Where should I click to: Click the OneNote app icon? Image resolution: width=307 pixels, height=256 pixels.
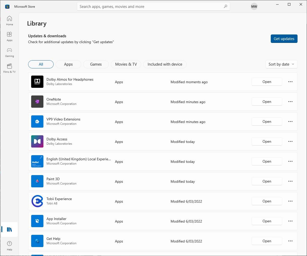[x=37, y=102]
